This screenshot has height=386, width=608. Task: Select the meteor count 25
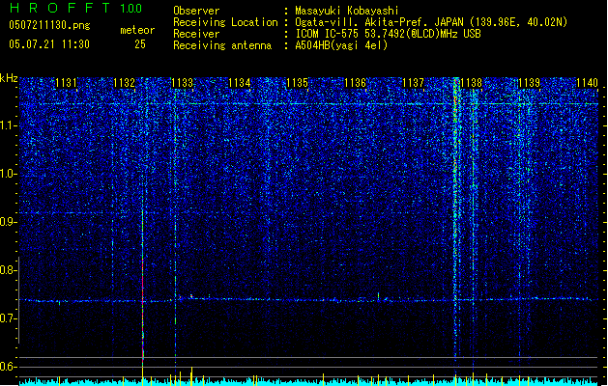(140, 44)
